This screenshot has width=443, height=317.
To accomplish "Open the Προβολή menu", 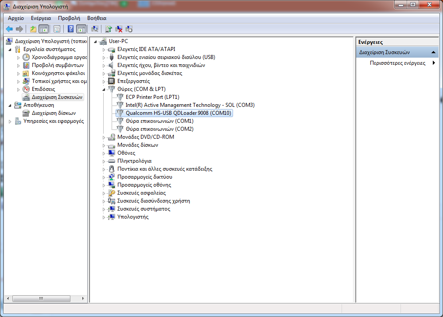I will click(68, 18).
